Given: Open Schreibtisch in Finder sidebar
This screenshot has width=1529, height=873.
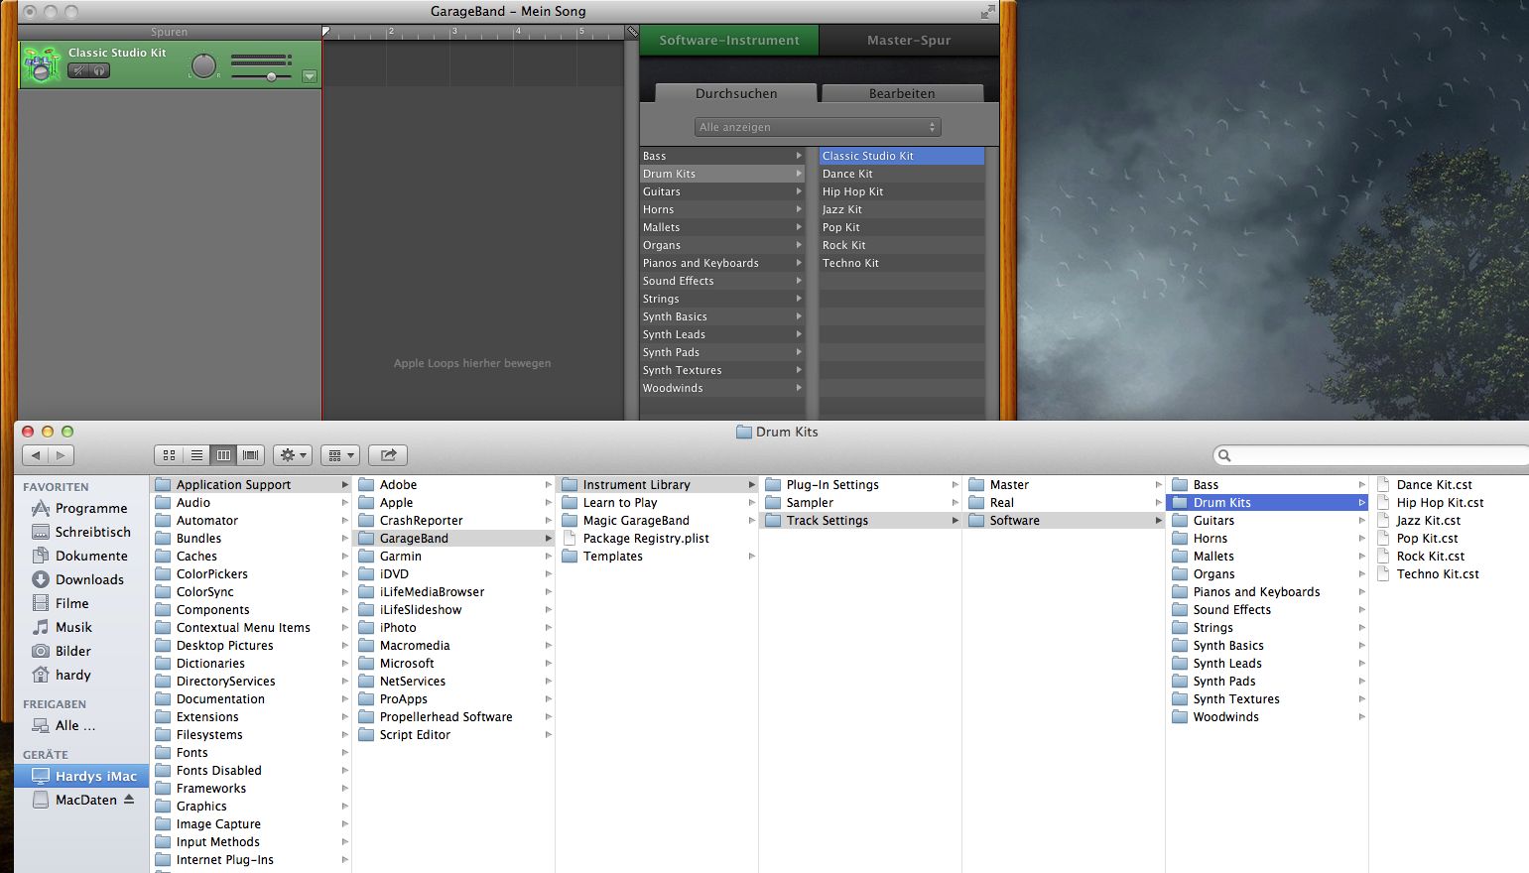Looking at the screenshot, I should [81, 532].
